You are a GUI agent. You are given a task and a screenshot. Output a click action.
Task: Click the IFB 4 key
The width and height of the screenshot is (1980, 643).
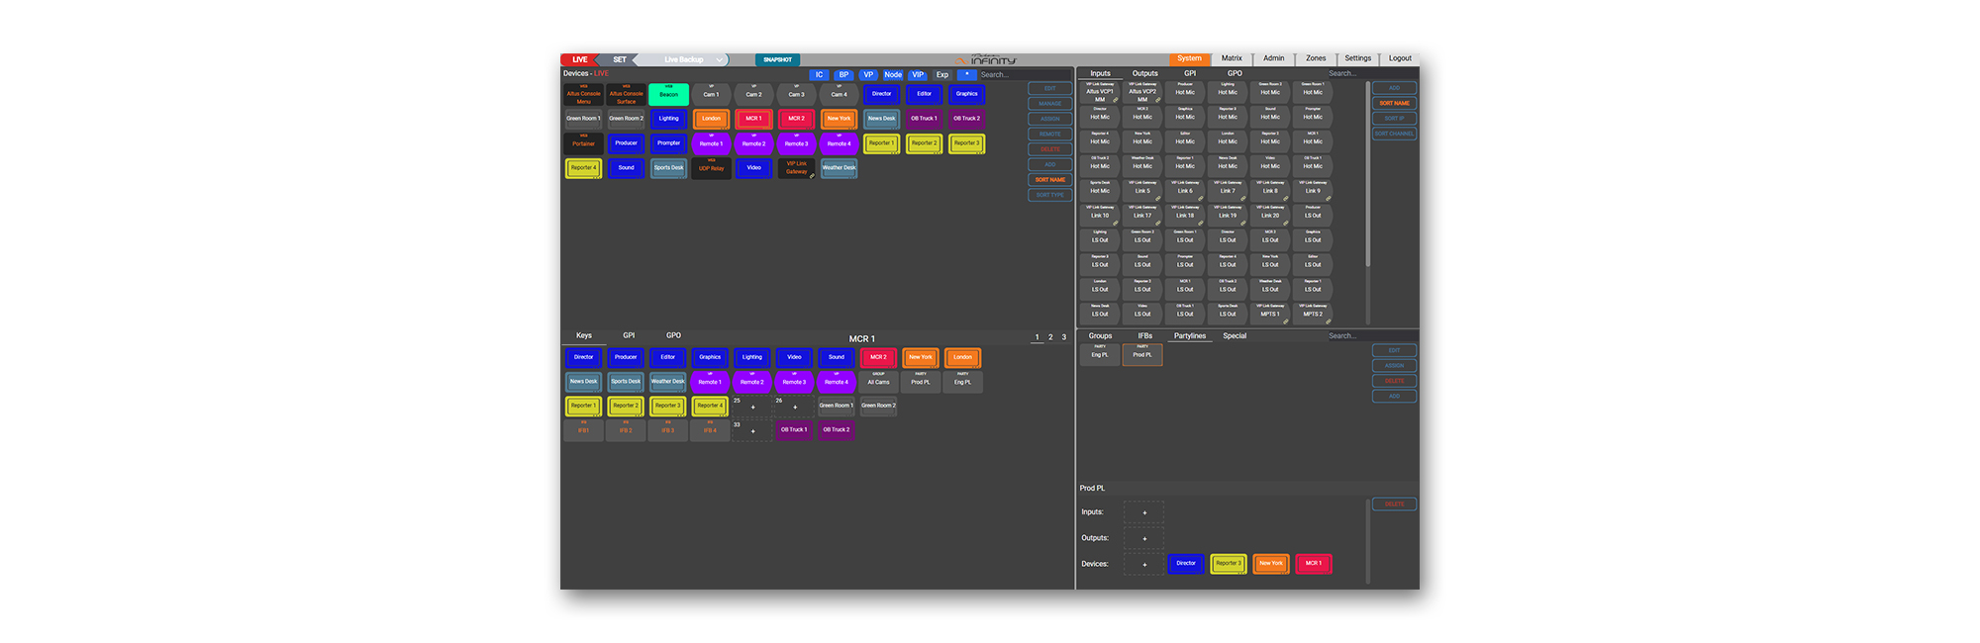pos(710,430)
